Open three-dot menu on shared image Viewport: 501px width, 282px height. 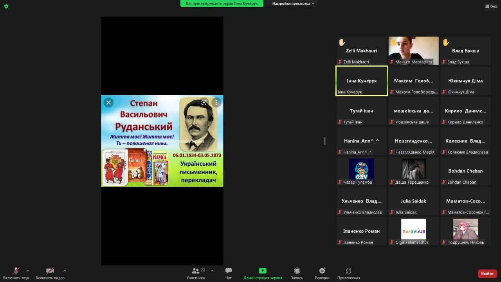coord(216,103)
